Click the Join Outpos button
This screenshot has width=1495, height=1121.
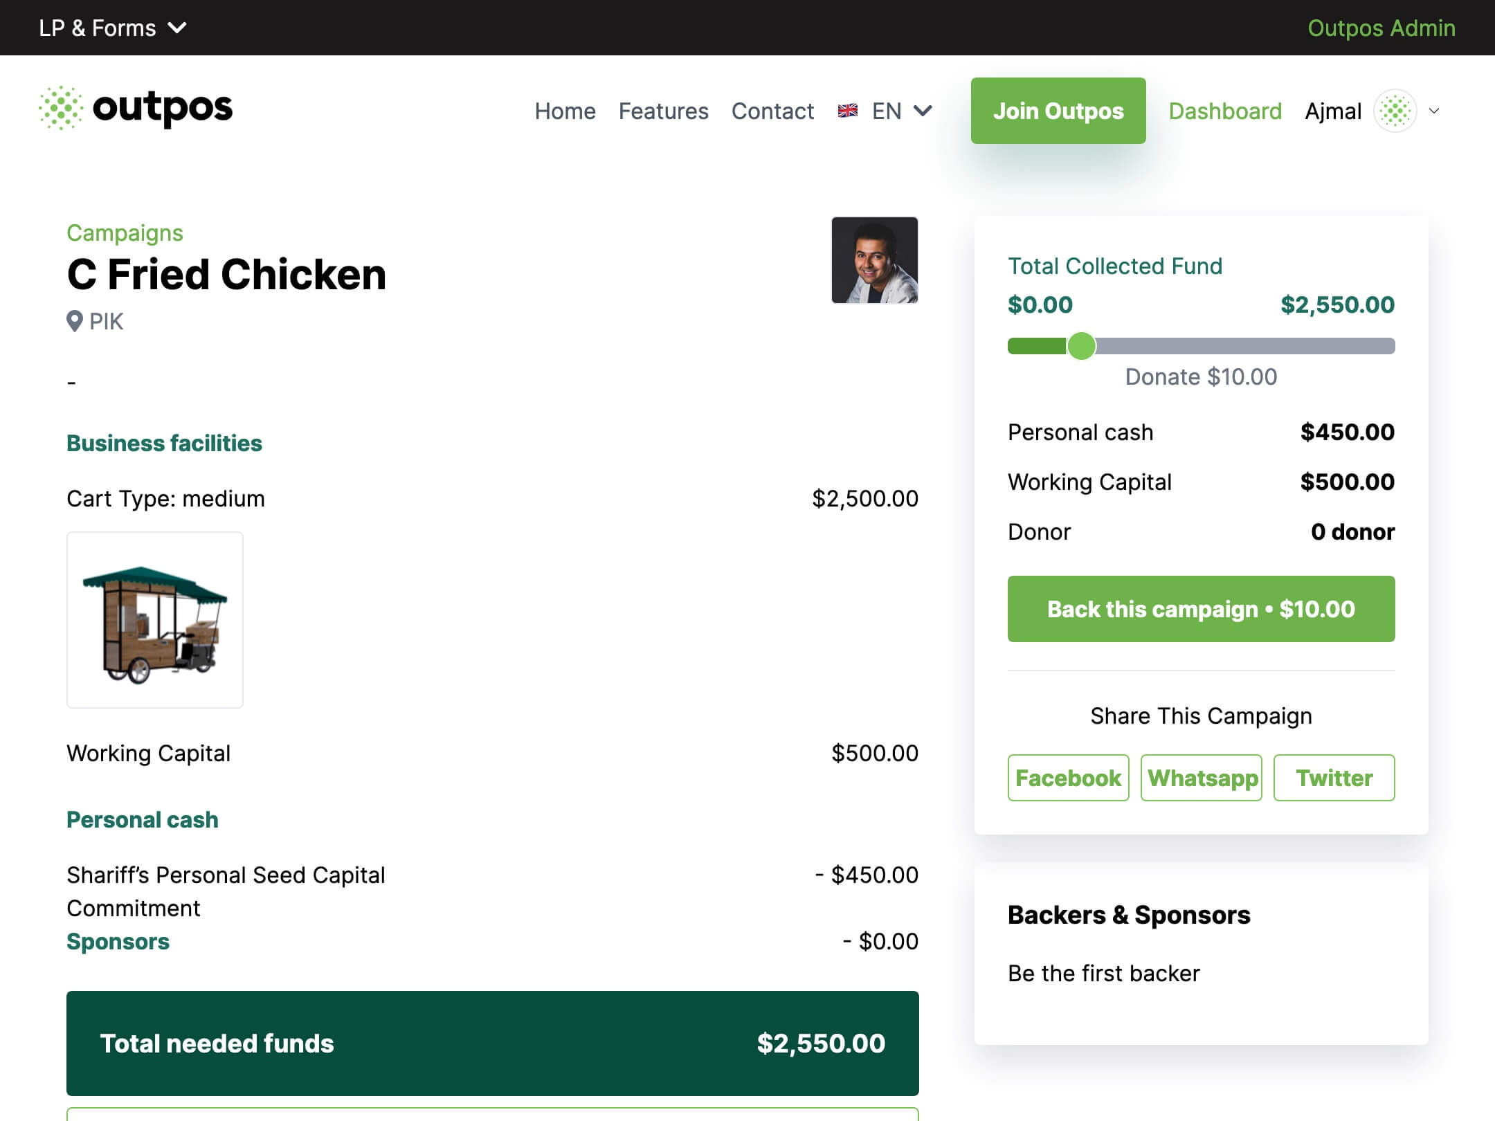coord(1058,111)
